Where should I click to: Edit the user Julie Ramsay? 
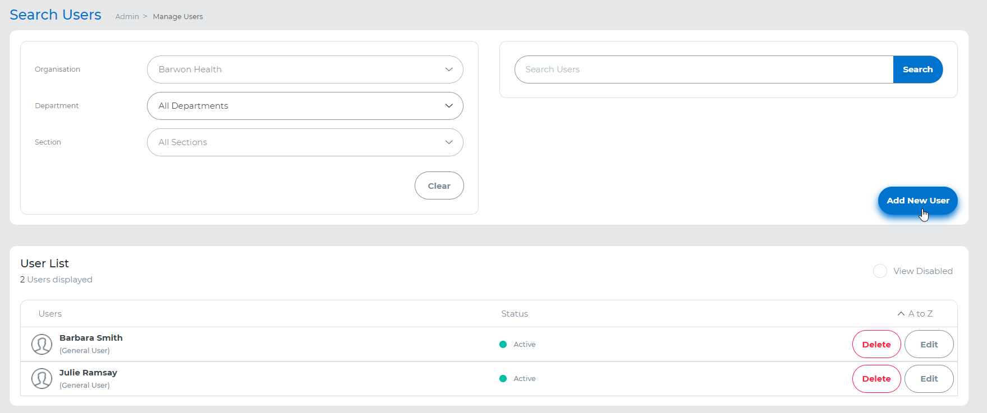coord(929,379)
